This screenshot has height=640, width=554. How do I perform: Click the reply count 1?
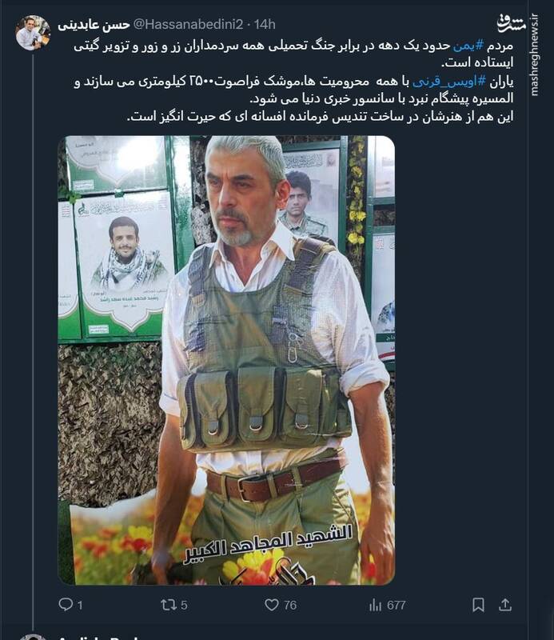tap(80, 606)
